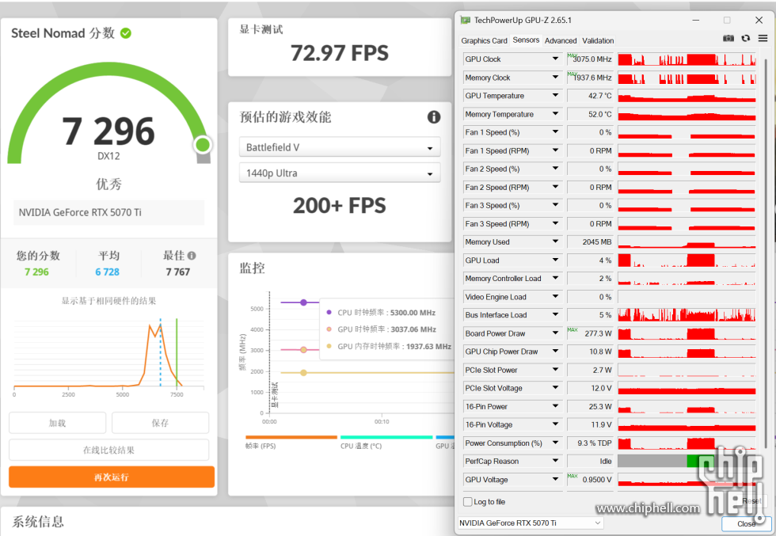Open the Fan 1 Speed (%) dropdown arrow
Image resolution: width=776 pixels, height=536 pixels.
click(555, 132)
